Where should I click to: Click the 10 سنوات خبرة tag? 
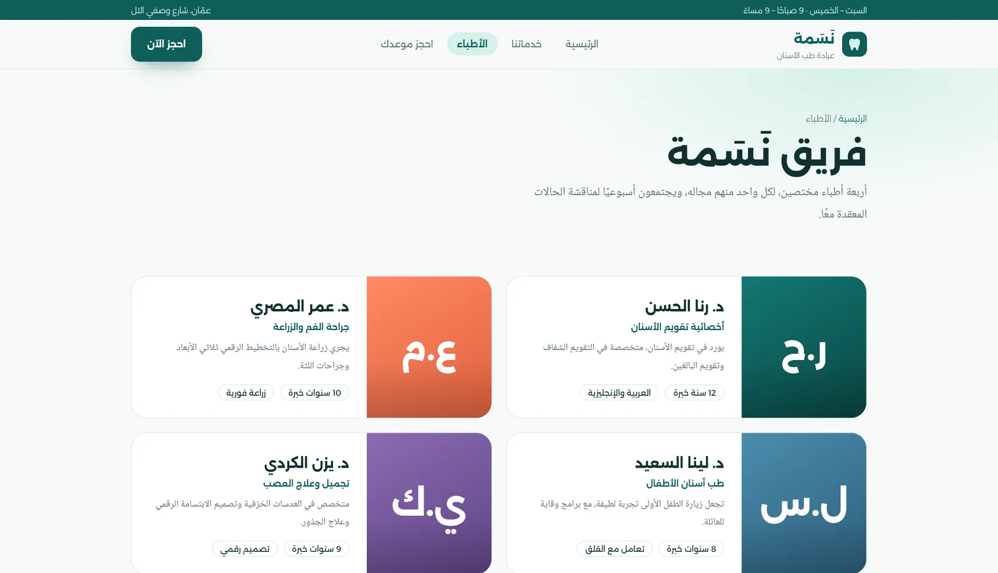point(315,392)
